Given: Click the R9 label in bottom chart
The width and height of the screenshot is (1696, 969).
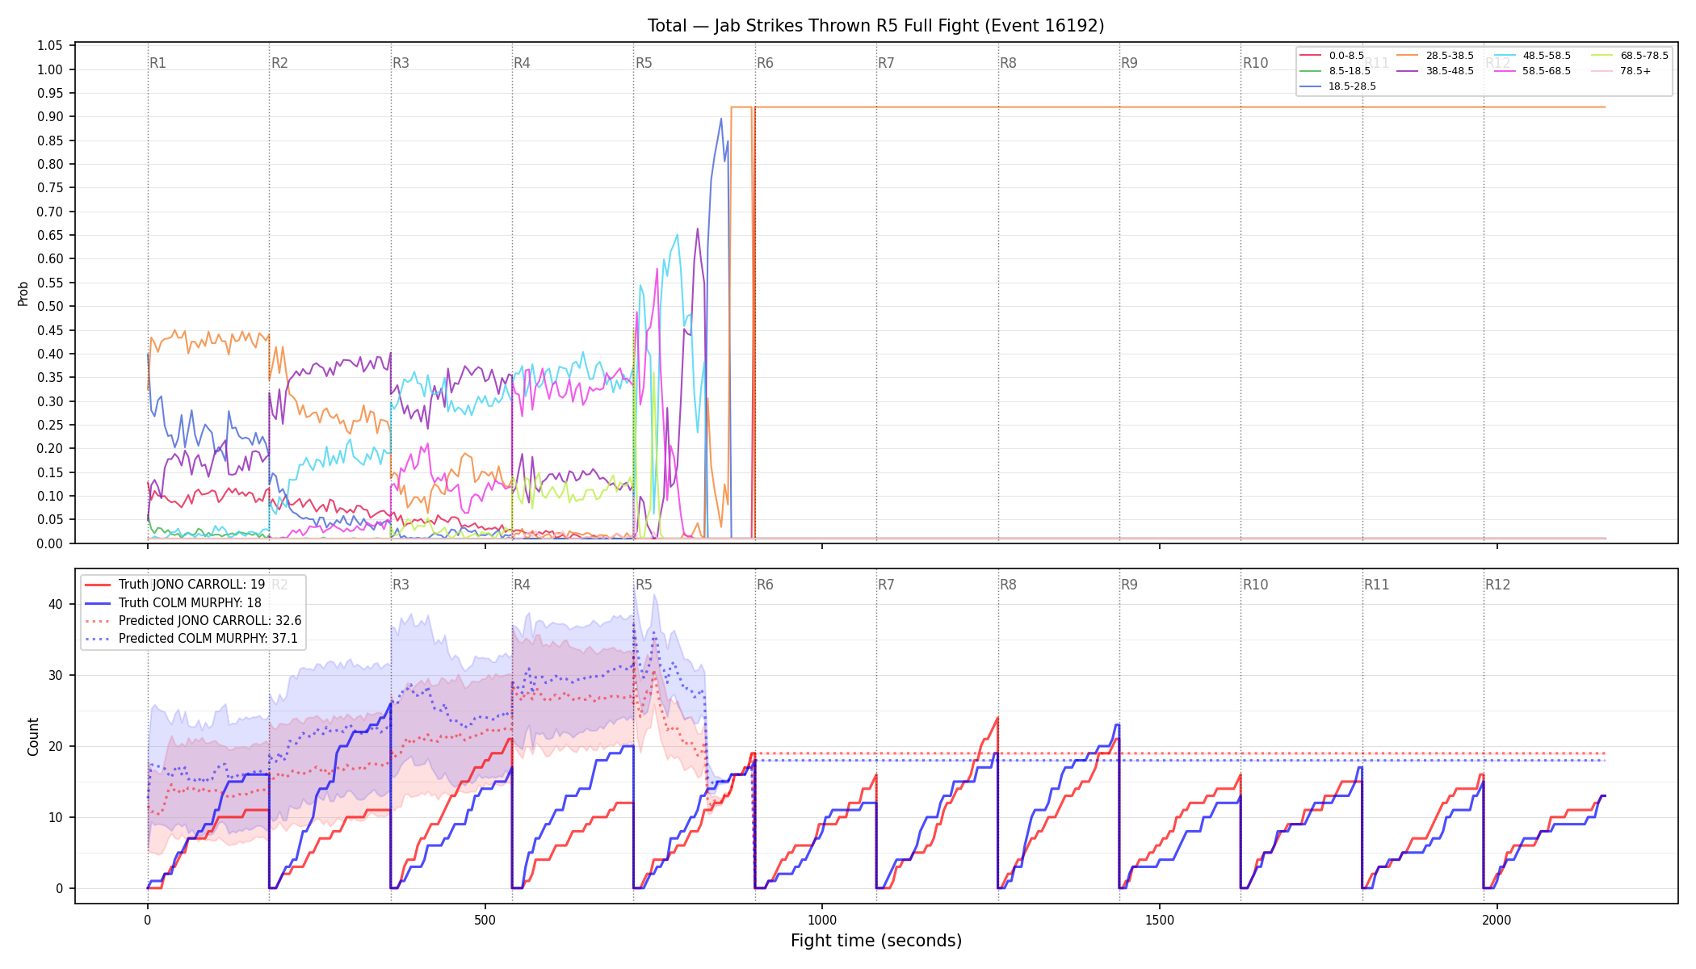Looking at the screenshot, I should tap(1129, 585).
